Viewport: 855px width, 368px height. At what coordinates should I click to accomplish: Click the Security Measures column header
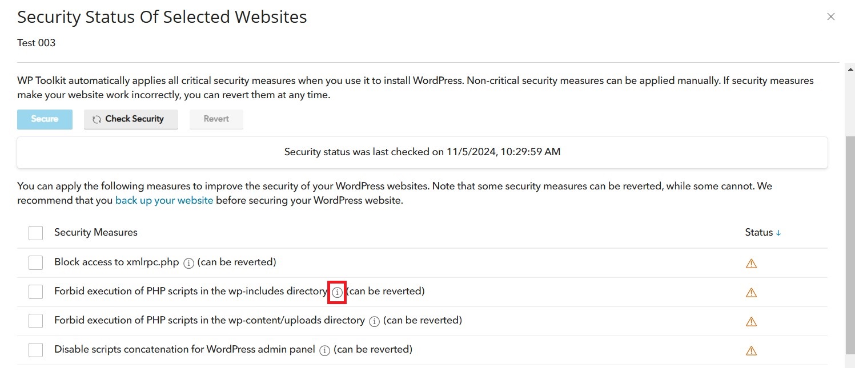point(96,232)
